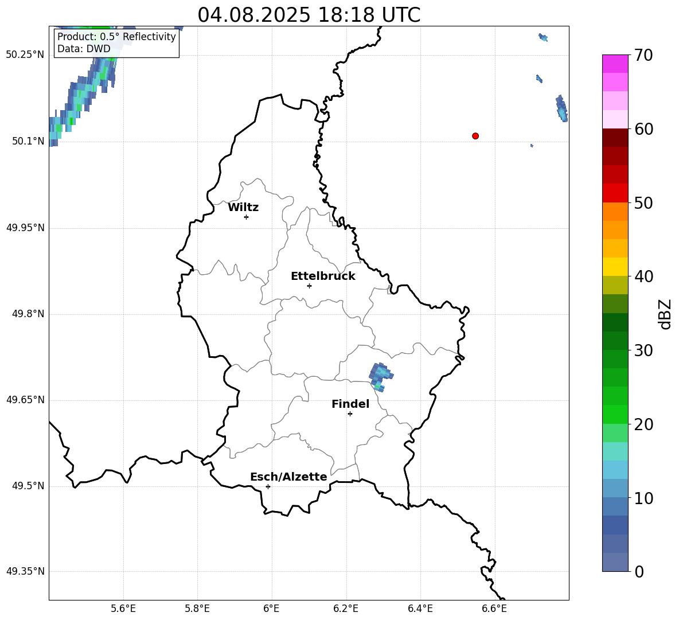Click the bright green colorbar segment above 20
679x620 pixels.
(x=615, y=414)
